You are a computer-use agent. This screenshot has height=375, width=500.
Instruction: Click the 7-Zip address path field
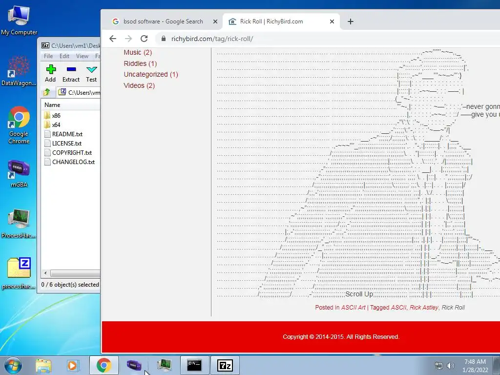coord(79,92)
